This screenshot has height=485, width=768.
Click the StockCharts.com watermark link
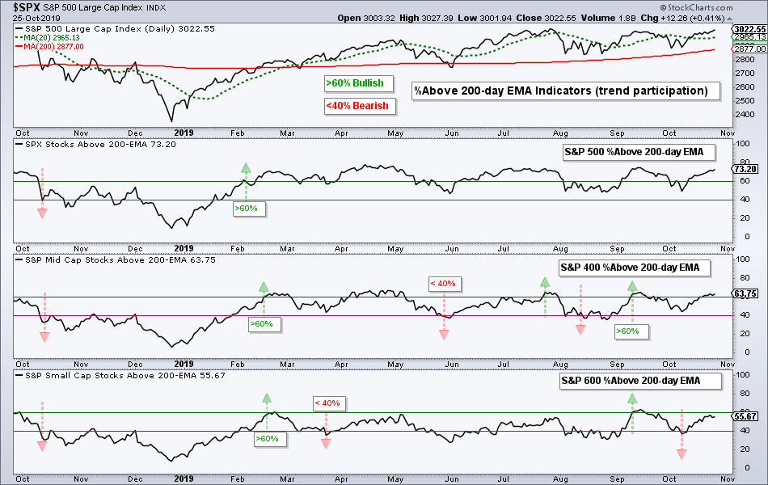coord(696,7)
